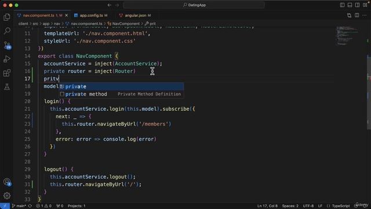Click the UTF-8 encoding selector

[308, 206]
